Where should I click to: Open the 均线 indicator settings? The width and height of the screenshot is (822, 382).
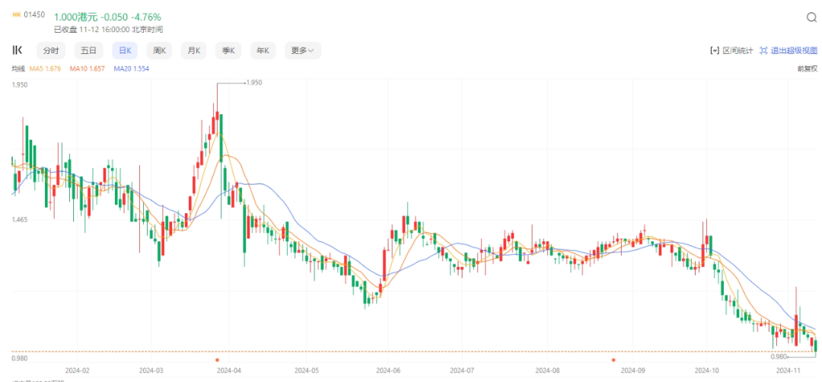click(x=18, y=68)
